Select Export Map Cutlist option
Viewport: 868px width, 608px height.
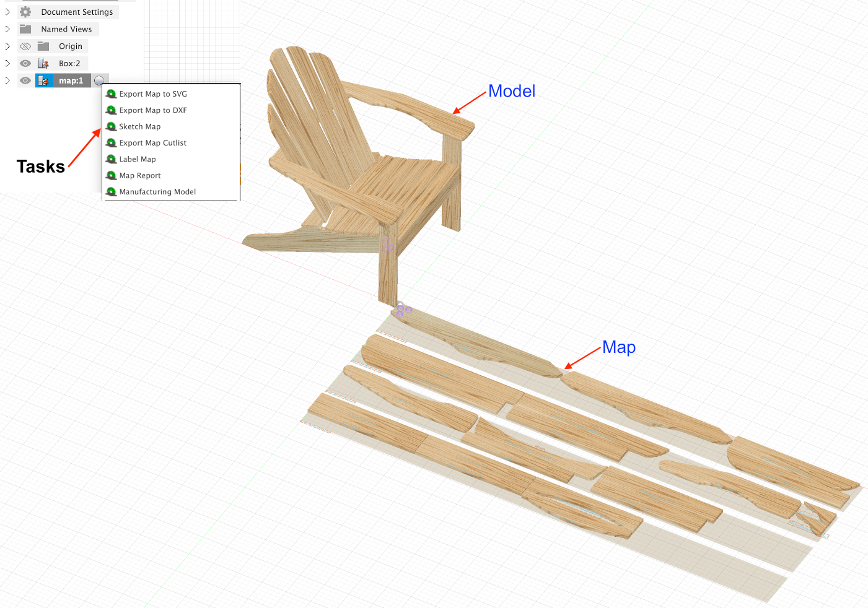coord(152,143)
